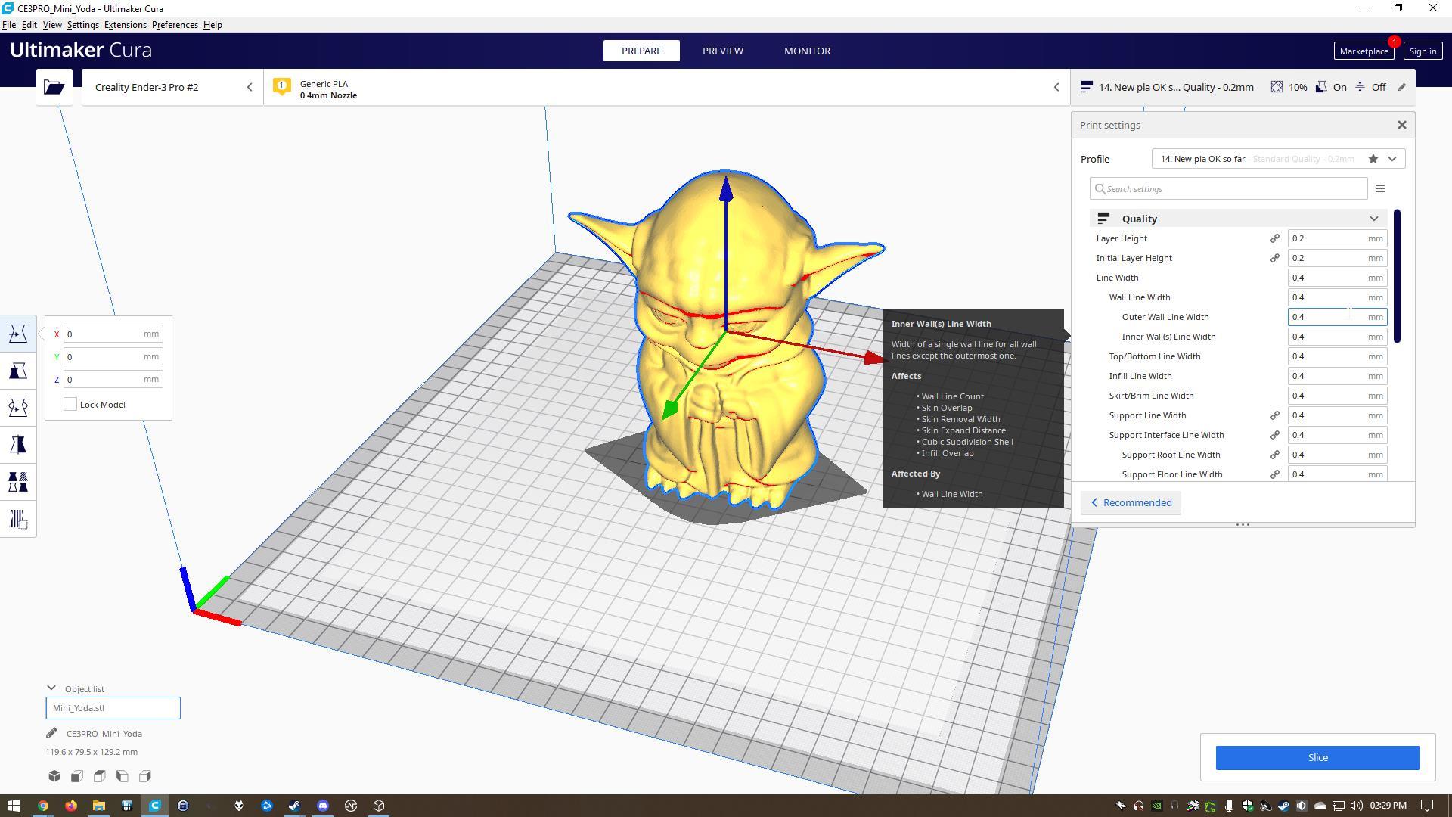Open Per Model Settings tool
Viewport: 1452px width, 817px height.
pos(18,482)
